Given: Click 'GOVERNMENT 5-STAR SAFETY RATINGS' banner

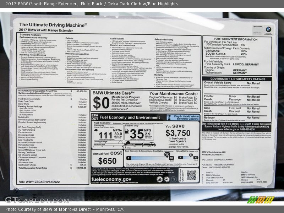Looking at the screenshot, I should [x=237, y=79].
